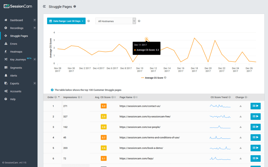Click the Page Name column help icon
Screen dimensions: 268x167
134,97
